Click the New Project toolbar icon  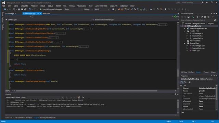[x=14, y=9]
